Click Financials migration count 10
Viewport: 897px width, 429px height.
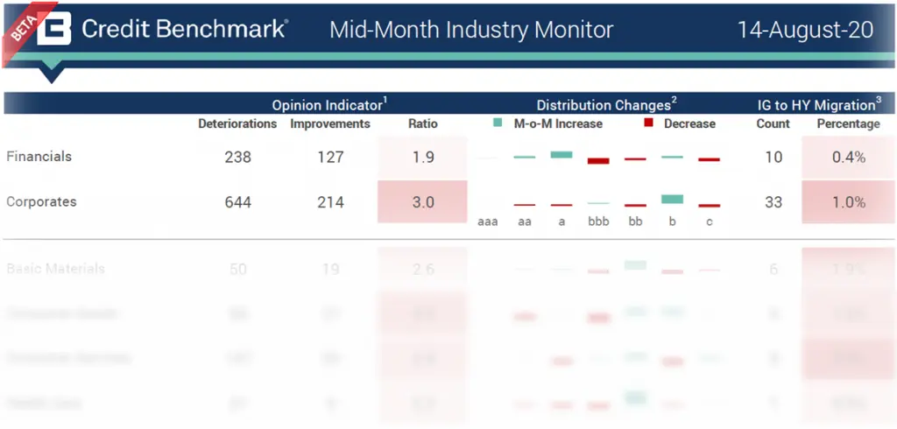(x=773, y=157)
